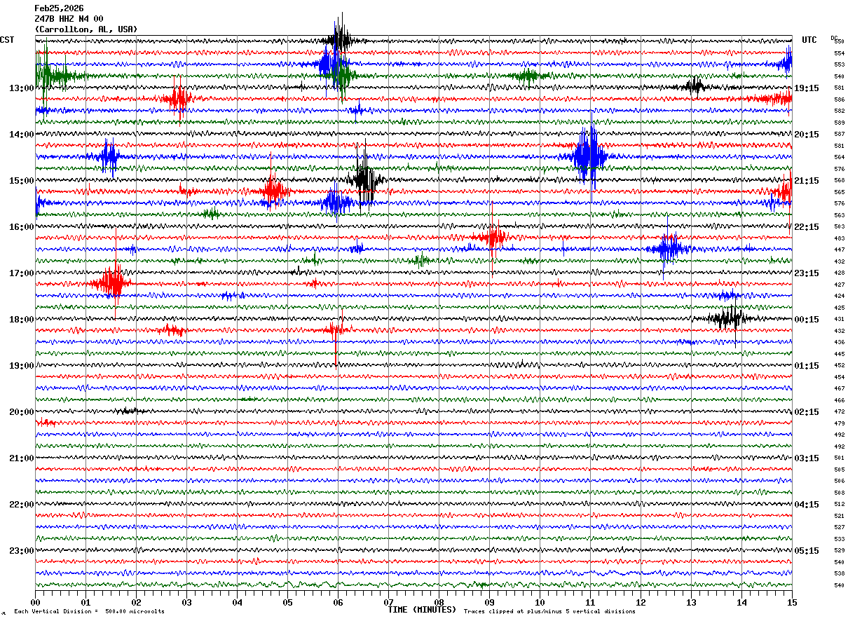The width and height of the screenshot is (848, 621).
Task: Select minute 15 on the time axis
Action: (791, 602)
